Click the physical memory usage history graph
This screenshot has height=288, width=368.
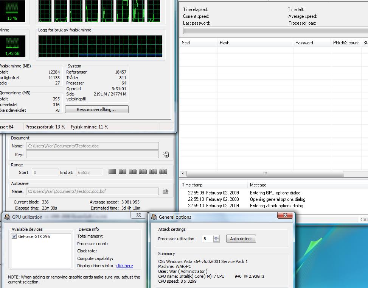[100, 46]
